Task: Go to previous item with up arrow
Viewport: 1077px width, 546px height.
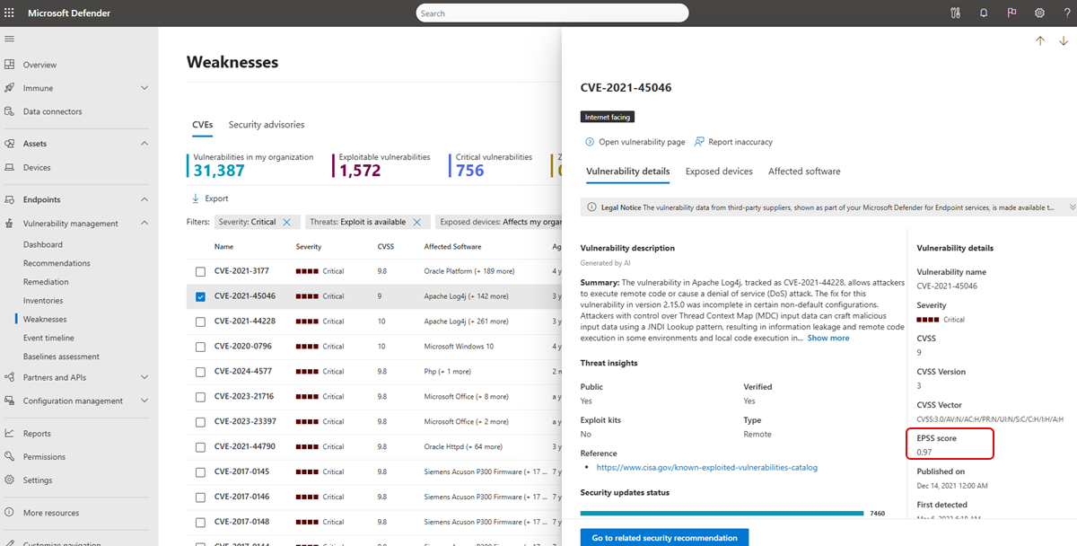Action: (x=1040, y=41)
